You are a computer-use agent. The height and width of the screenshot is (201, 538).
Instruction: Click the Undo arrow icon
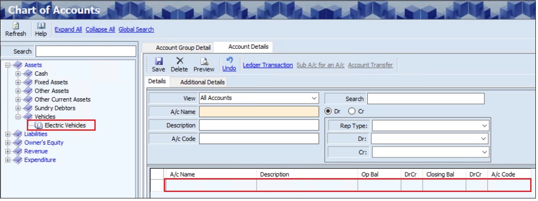(x=229, y=60)
